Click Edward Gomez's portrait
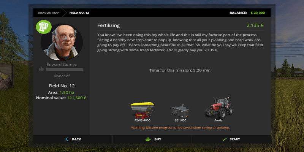The width and height of the screenshot is (304, 152). click(62, 42)
